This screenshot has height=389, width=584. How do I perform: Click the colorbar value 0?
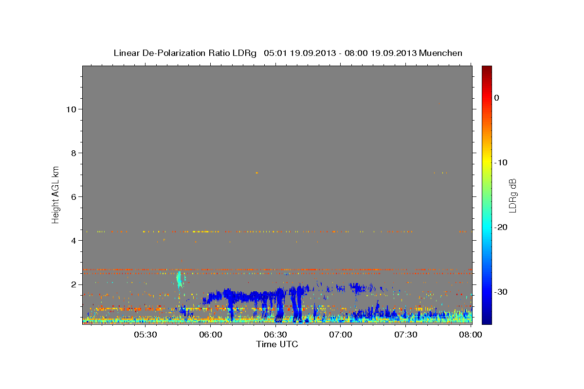497,98
